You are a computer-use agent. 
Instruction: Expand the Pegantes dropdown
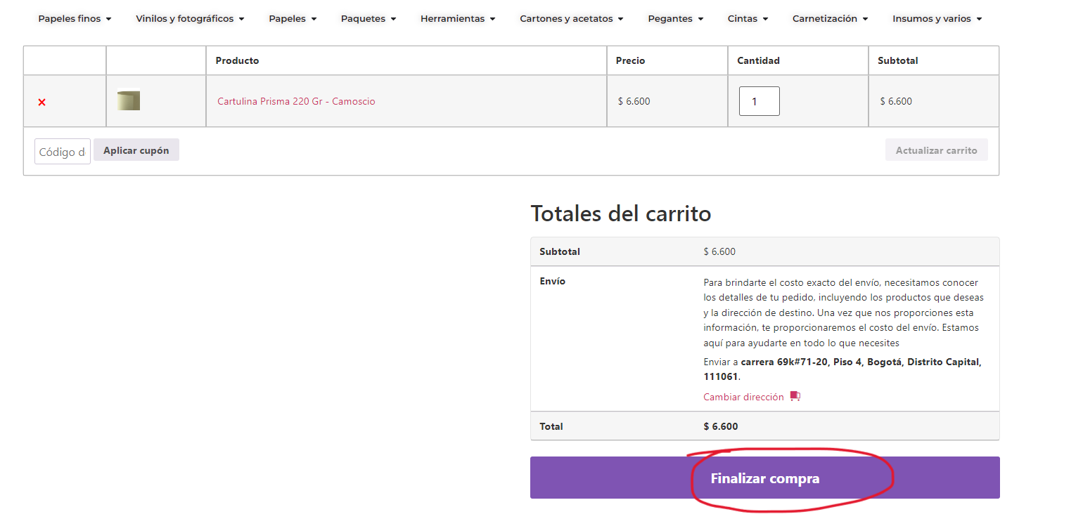coord(675,19)
